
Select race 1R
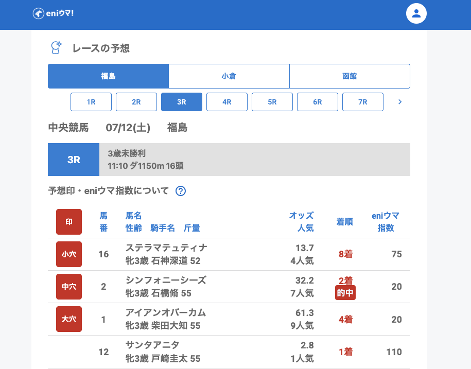[x=91, y=102]
